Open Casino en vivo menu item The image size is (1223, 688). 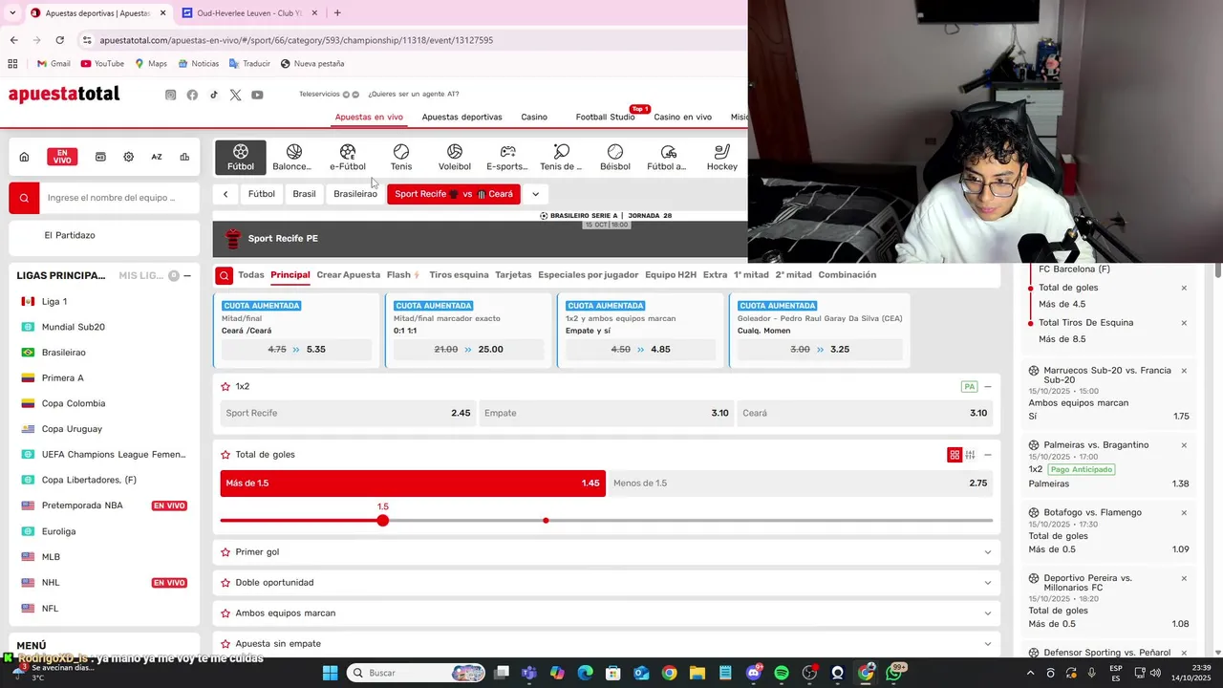coord(682,117)
